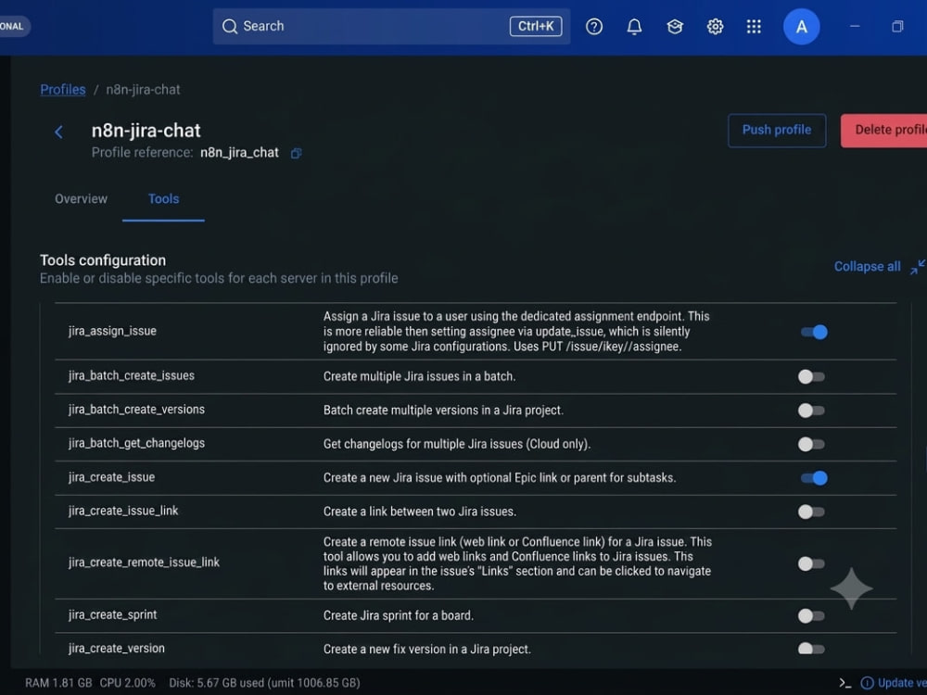This screenshot has width=927, height=695.
Task: Click 'Get changelogs for multiple Jira issues' description
Action: [x=457, y=444]
